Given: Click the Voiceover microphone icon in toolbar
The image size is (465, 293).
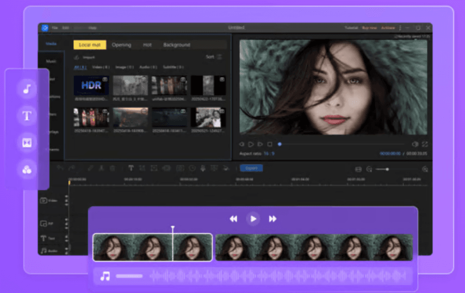Looking at the screenshot, I should coord(203,168).
